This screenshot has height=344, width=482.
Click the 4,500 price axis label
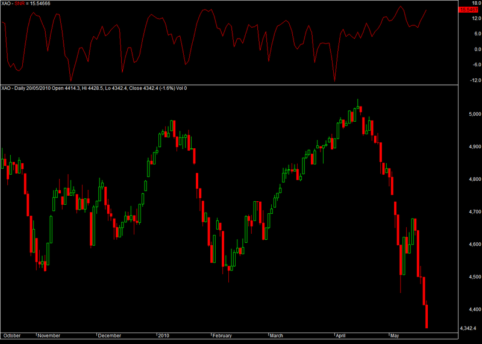pyautogui.click(x=475, y=277)
